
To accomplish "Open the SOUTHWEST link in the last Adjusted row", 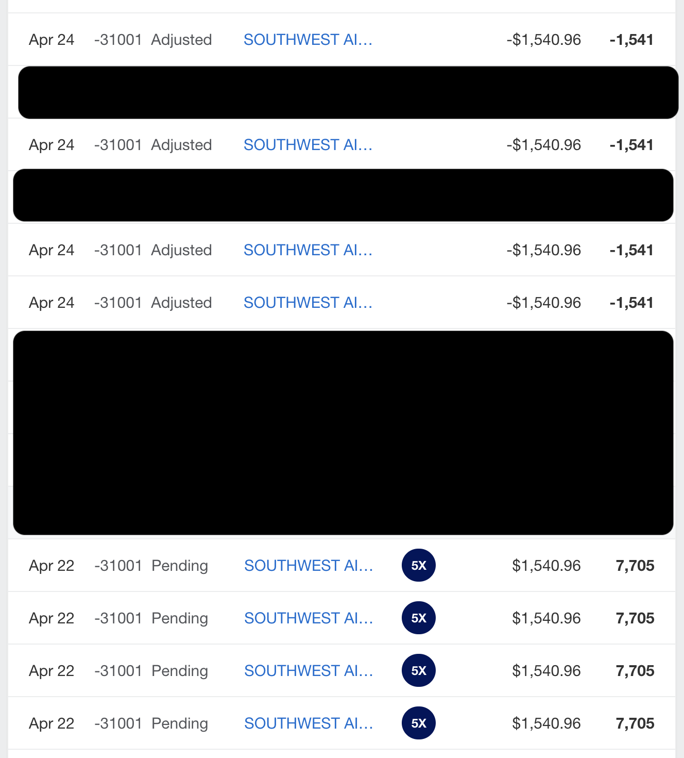I will tap(307, 303).
